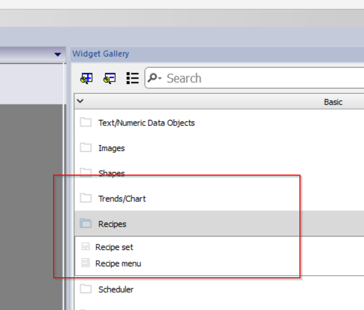
Task: Click the collapse all categories icon
Action: (109, 78)
